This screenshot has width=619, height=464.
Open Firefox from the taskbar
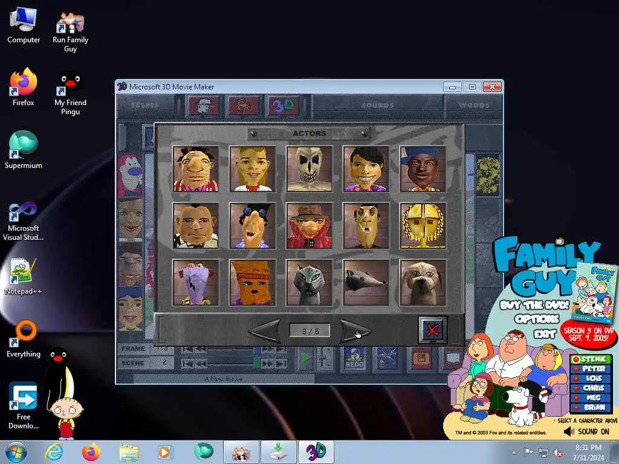[x=91, y=452]
